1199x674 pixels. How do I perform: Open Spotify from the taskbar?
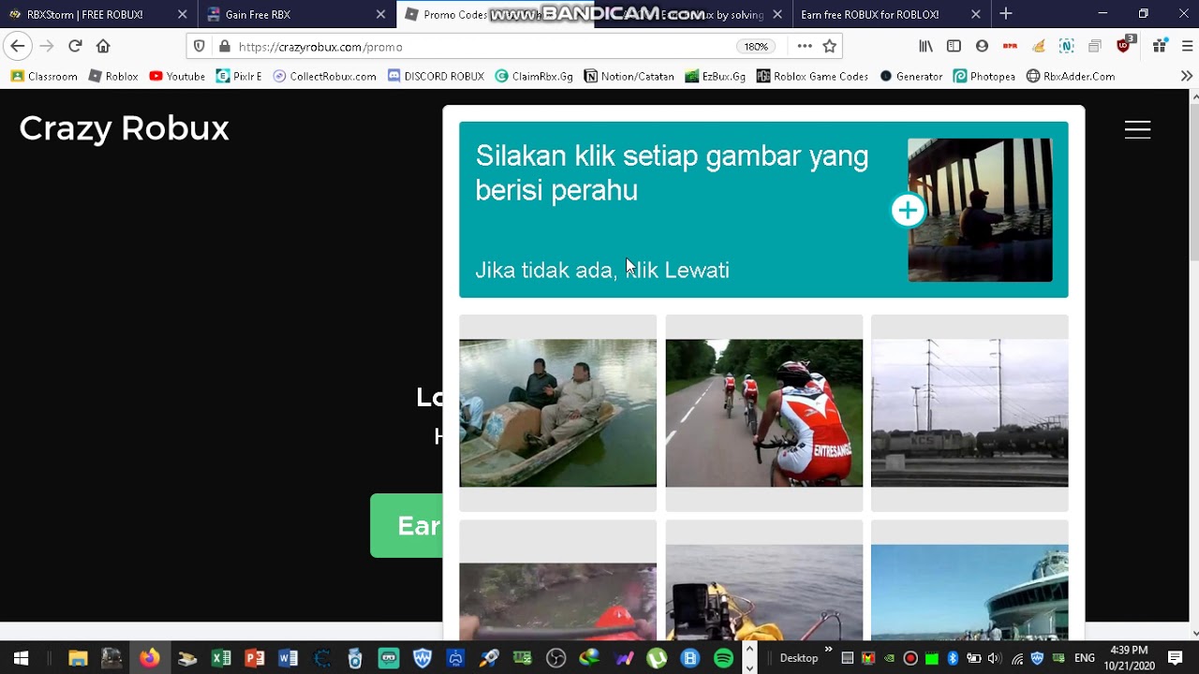(723, 658)
